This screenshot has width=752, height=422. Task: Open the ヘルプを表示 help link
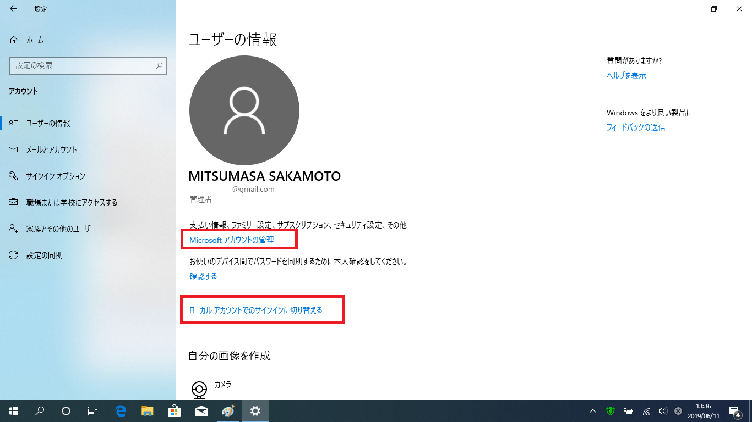[626, 76]
